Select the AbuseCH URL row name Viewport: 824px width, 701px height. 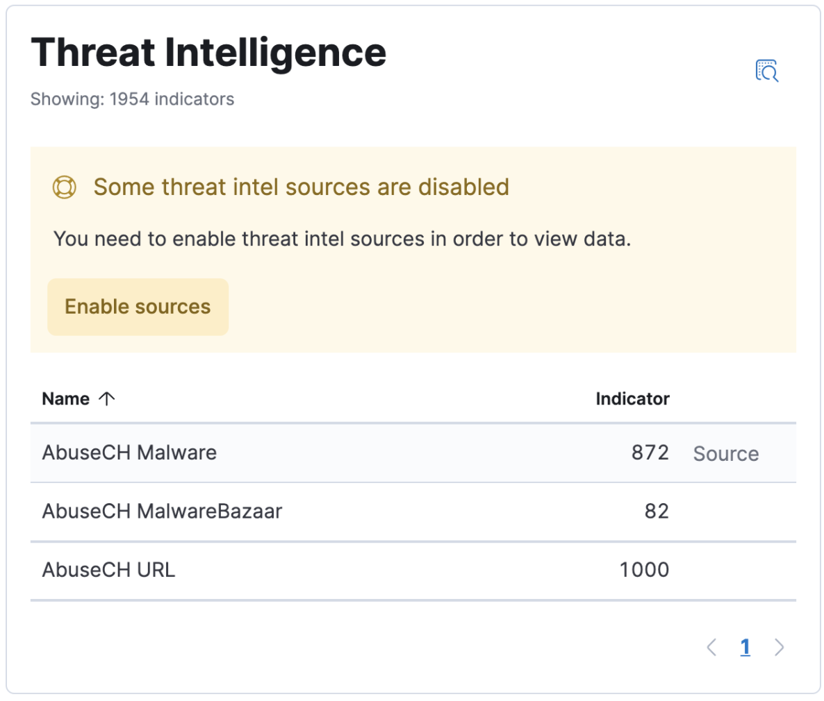pyautogui.click(x=108, y=570)
